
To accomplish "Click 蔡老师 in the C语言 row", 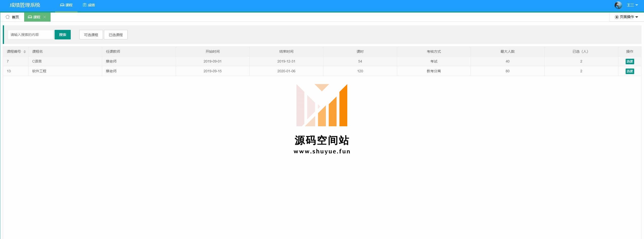I will point(111,61).
